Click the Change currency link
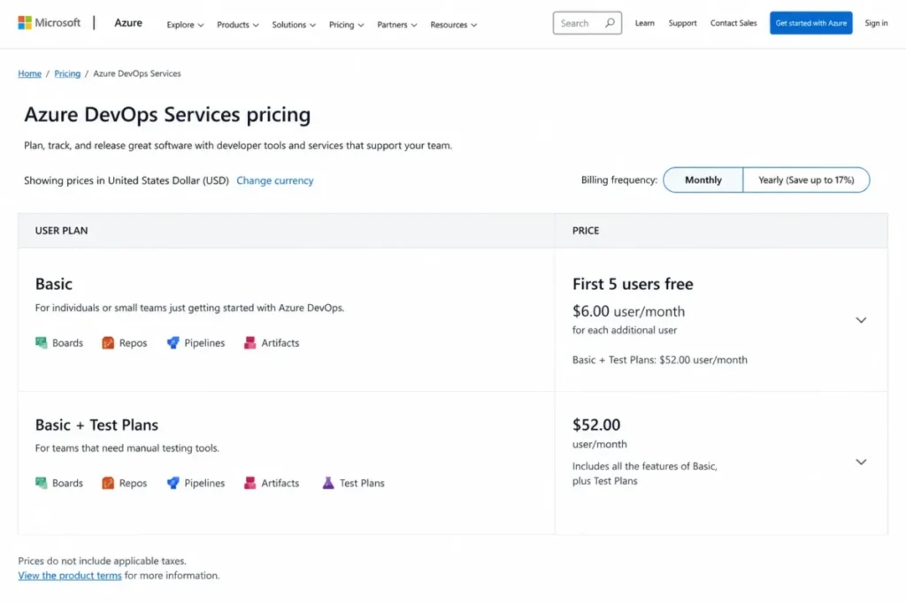906x604 pixels. click(x=275, y=180)
